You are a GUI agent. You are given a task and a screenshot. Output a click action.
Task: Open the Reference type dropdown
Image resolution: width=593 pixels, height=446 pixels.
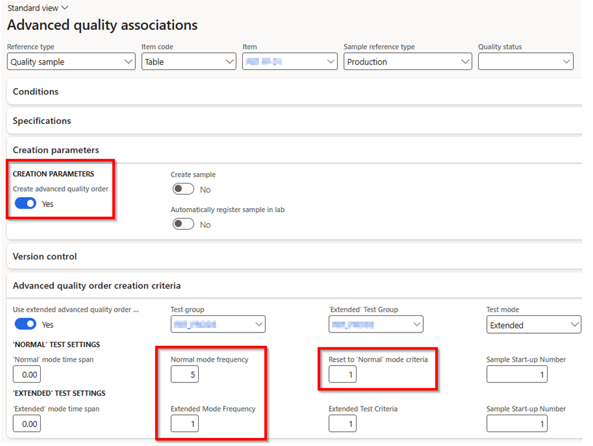pos(71,62)
